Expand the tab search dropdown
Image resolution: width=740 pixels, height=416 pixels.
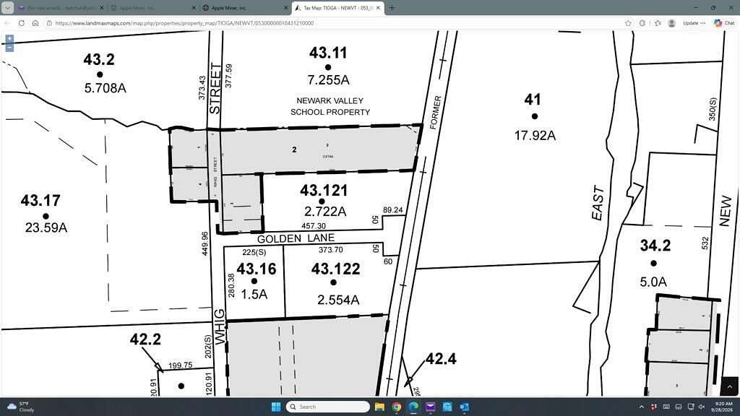tap(7, 8)
